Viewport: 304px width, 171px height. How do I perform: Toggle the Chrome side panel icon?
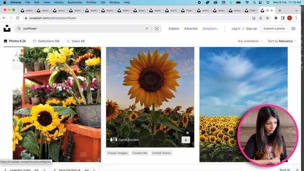tap(283, 18)
